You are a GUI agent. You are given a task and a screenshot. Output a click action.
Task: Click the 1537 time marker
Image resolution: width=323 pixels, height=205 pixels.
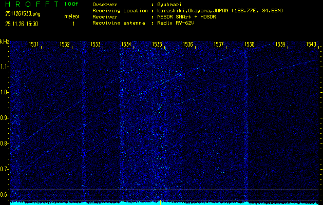219,45
